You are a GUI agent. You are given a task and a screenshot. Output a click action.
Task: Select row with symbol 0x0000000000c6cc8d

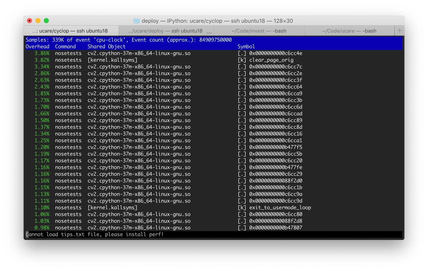click(x=214, y=127)
